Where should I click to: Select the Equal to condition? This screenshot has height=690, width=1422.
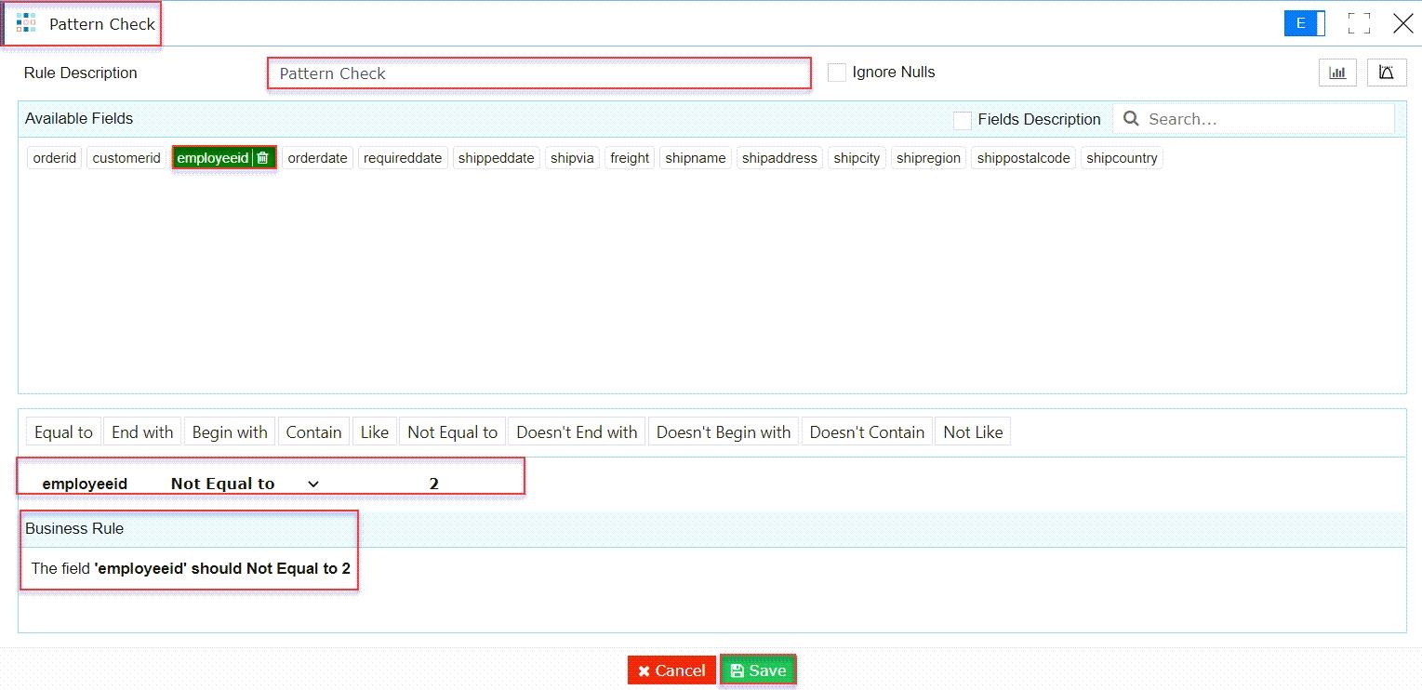point(61,431)
